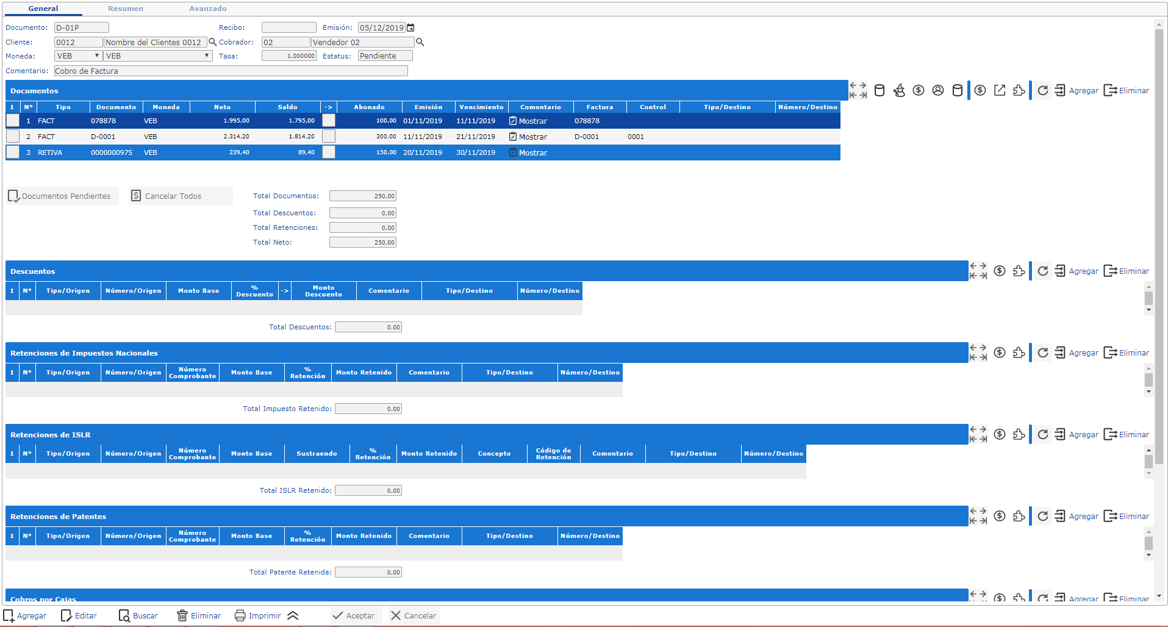
Task: Click the Descuentos grid scrollbar down arrow
Action: [1148, 310]
